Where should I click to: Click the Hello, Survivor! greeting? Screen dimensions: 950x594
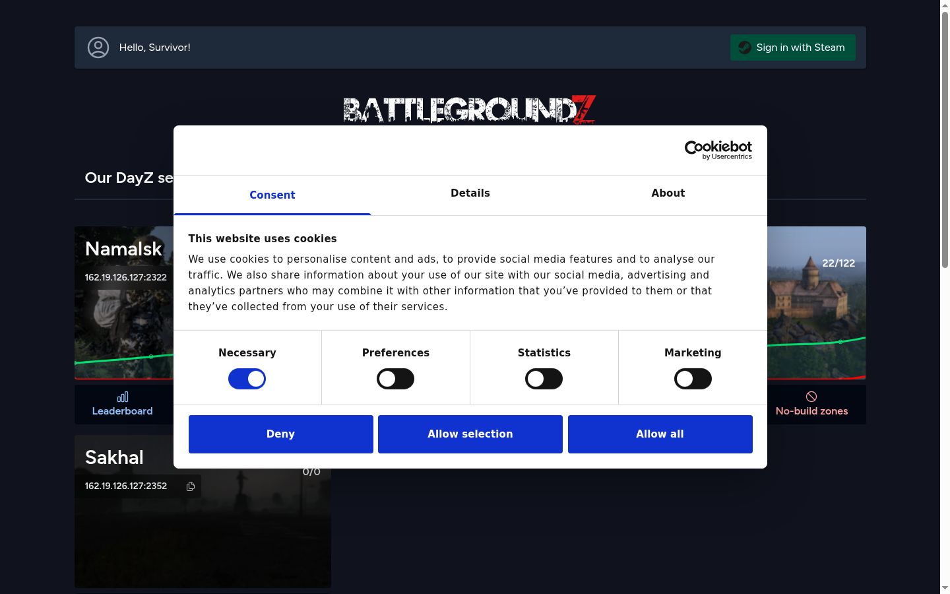(x=155, y=48)
